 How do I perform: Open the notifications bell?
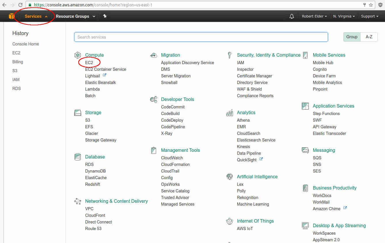[x=292, y=16]
